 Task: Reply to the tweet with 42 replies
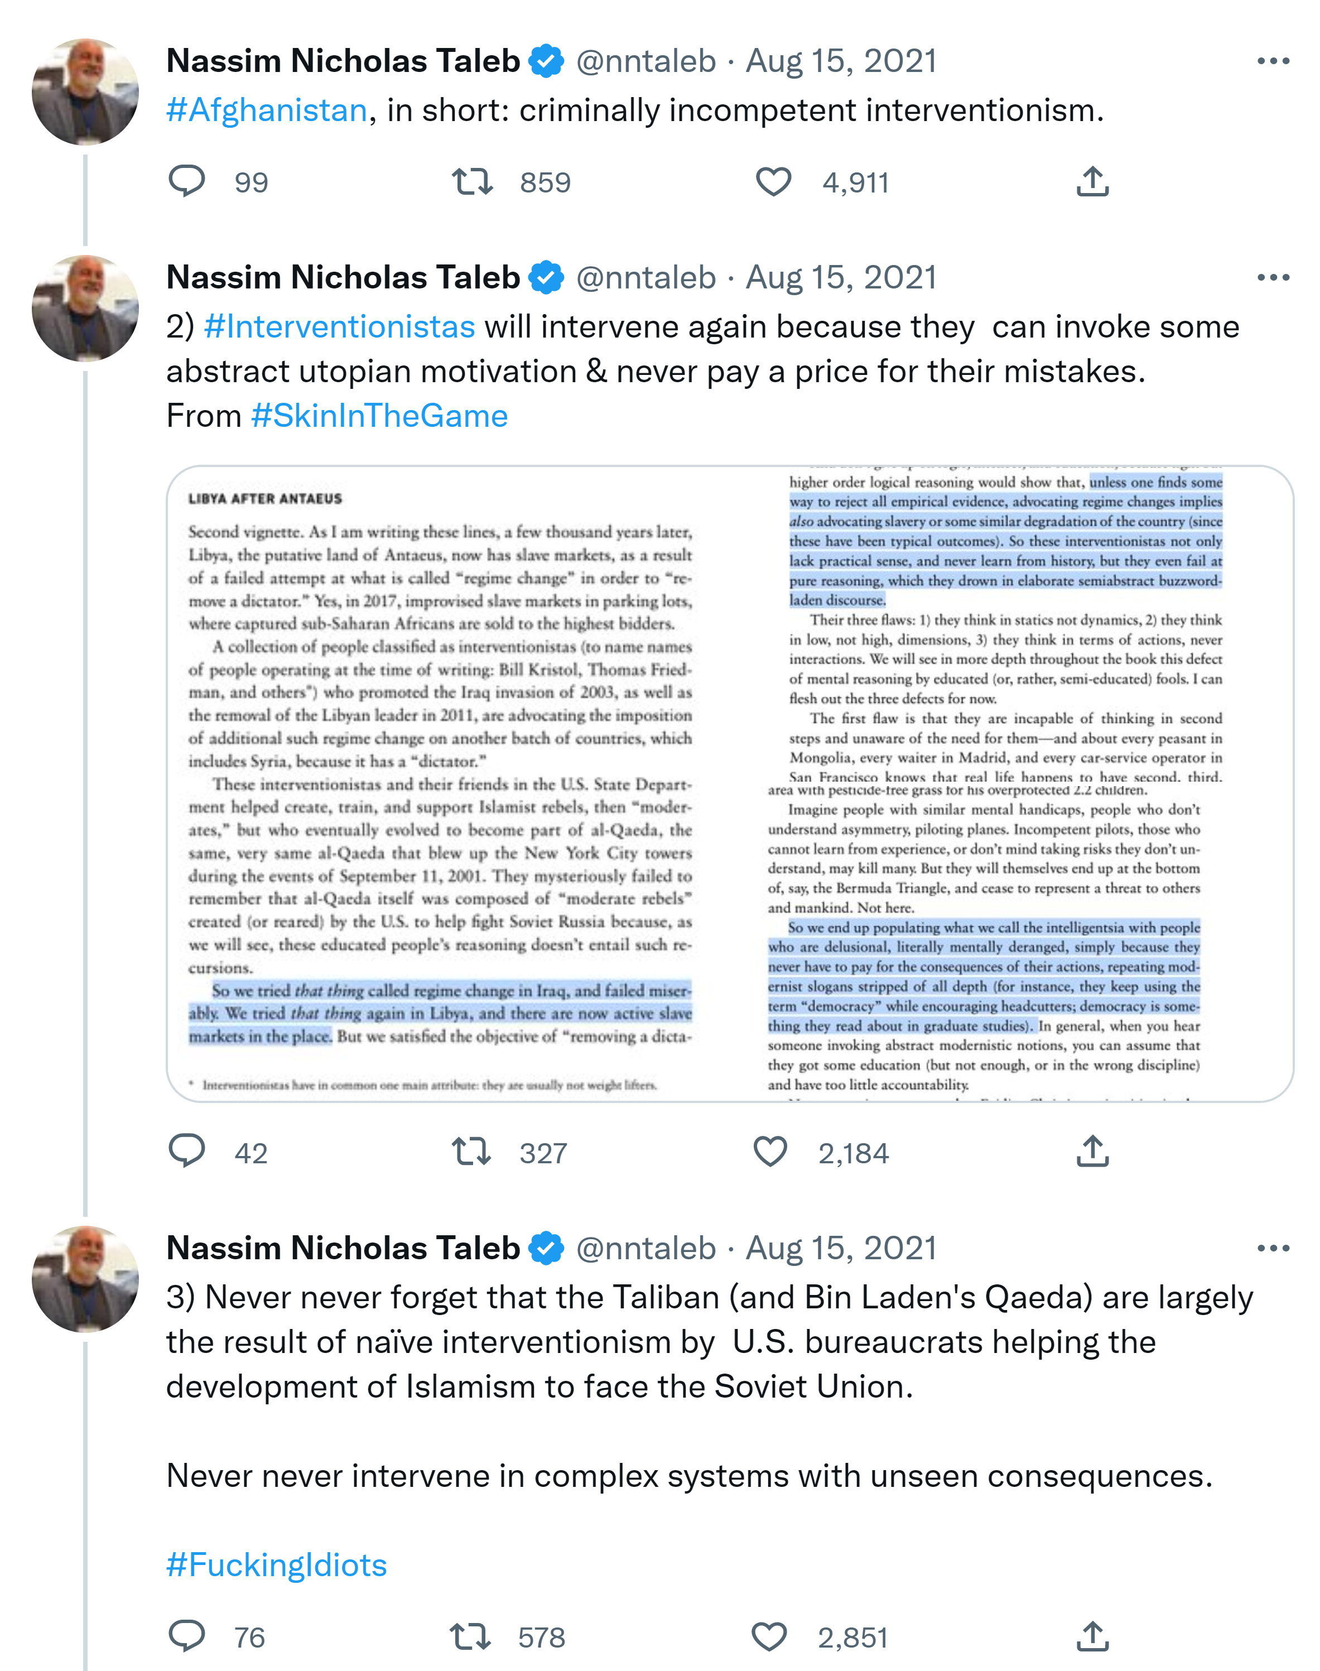[186, 1151]
